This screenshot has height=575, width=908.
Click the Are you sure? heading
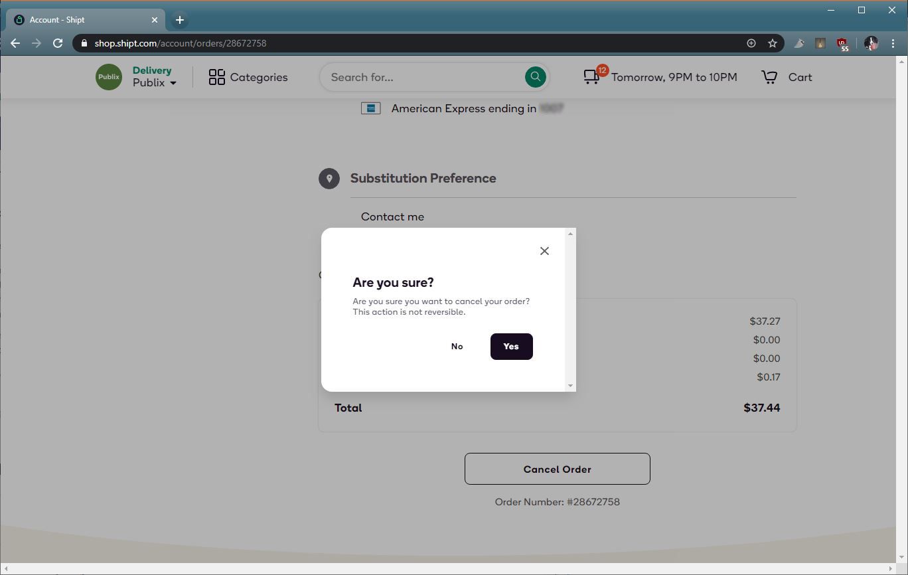(393, 282)
